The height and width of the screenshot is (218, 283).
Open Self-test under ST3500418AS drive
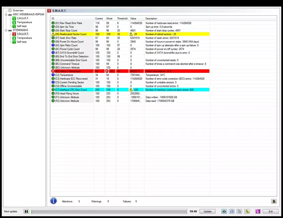[22, 42]
